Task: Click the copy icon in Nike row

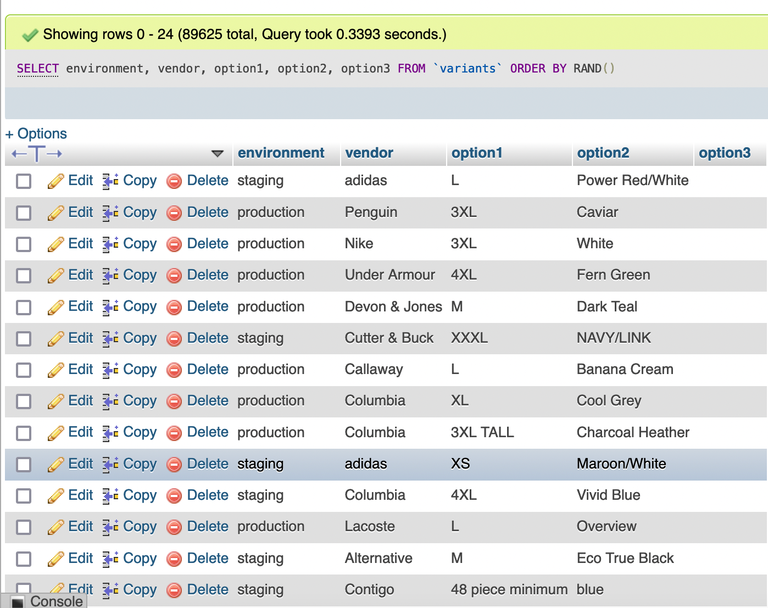Action: pyautogui.click(x=110, y=244)
